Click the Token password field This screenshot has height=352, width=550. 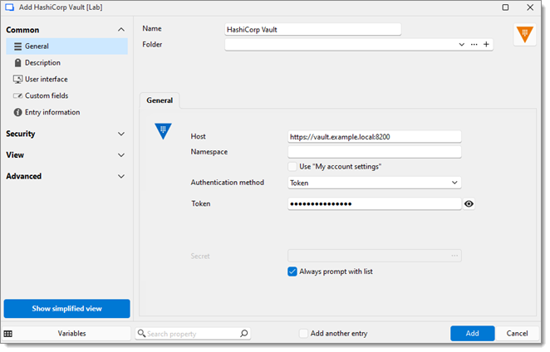click(374, 203)
